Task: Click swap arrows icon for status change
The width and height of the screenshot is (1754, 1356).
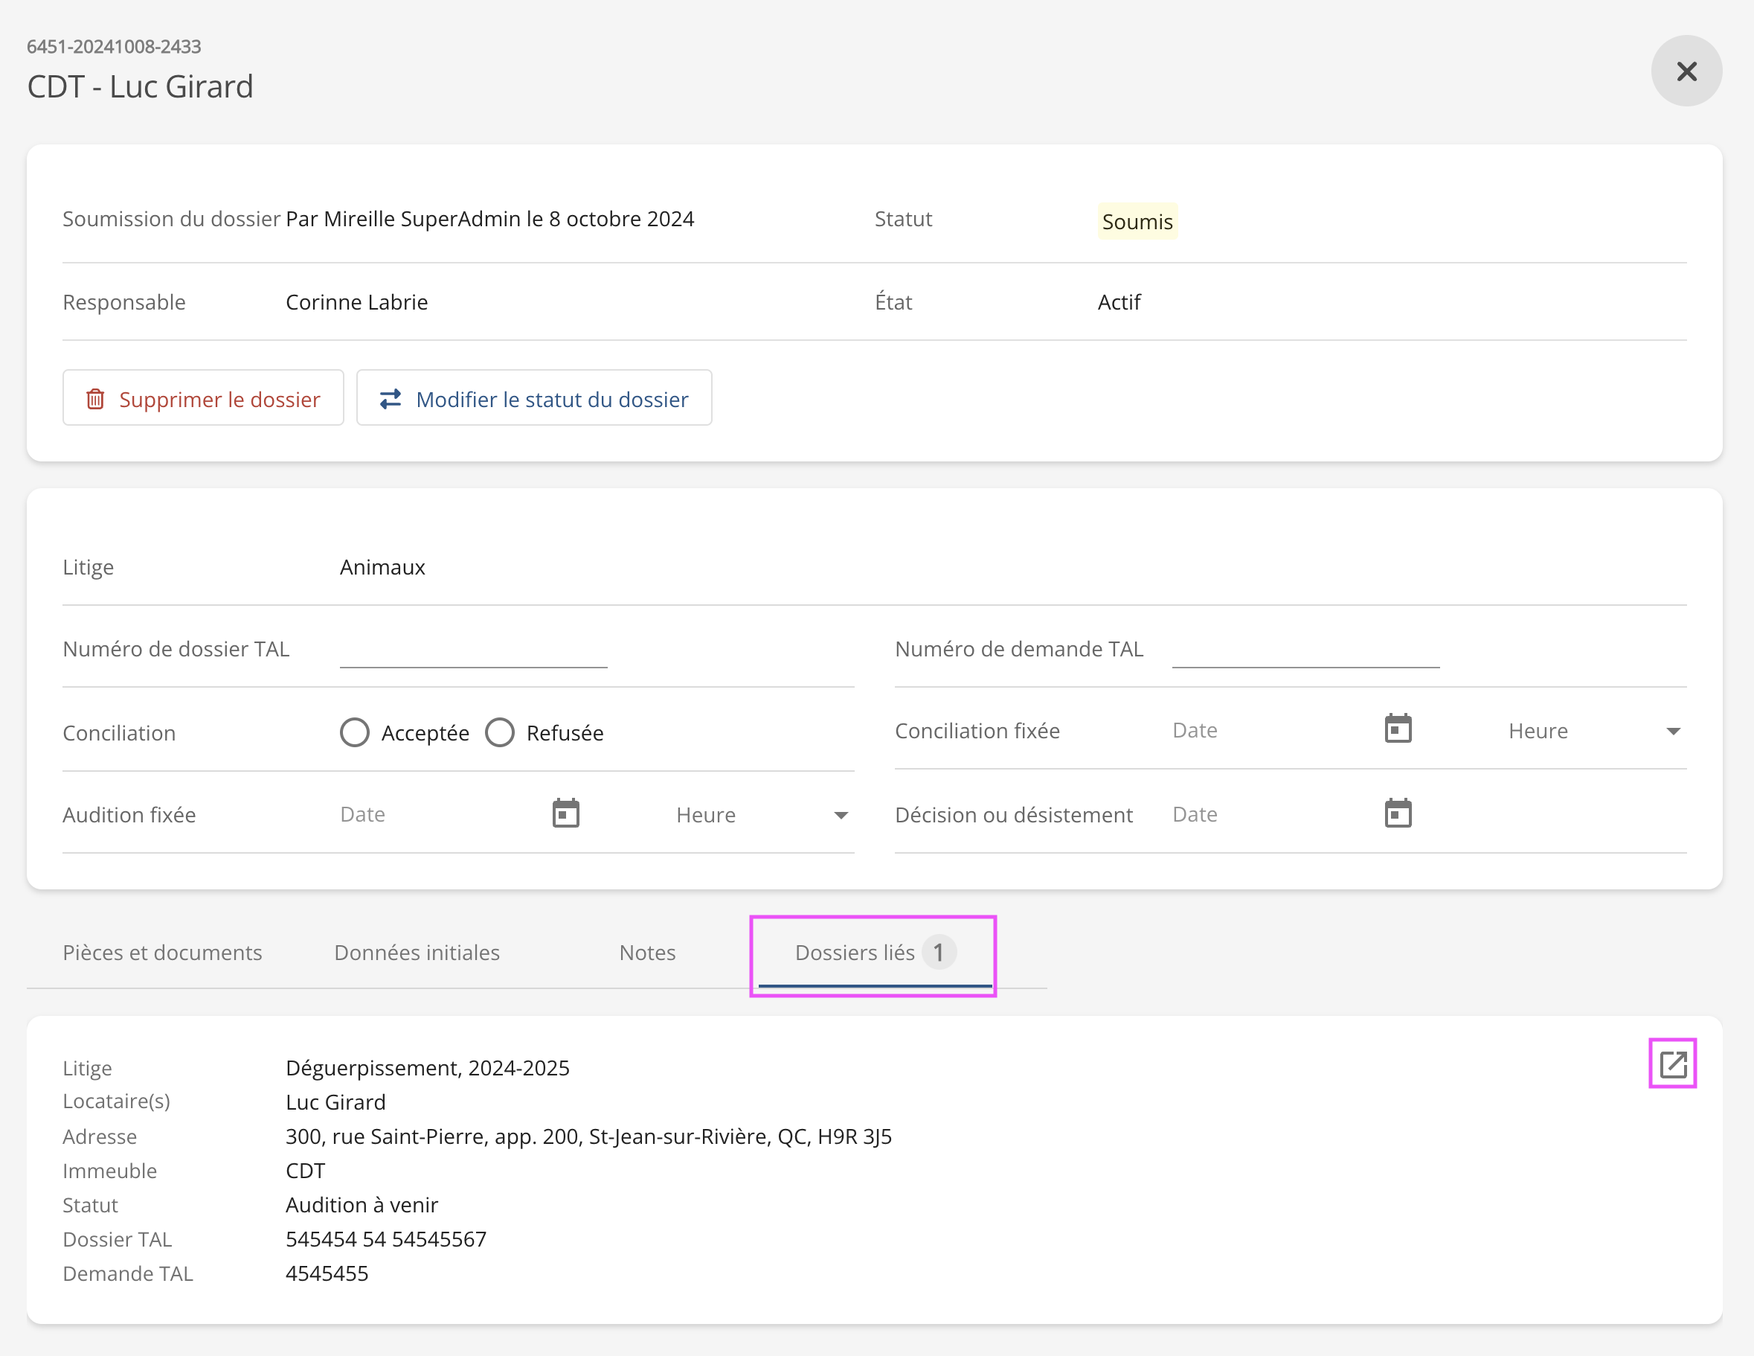Action: click(x=391, y=398)
